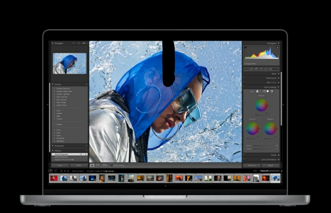The image size is (331, 213).
Task: Click the Blending slider in Color Grading
Action: coord(261,146)
